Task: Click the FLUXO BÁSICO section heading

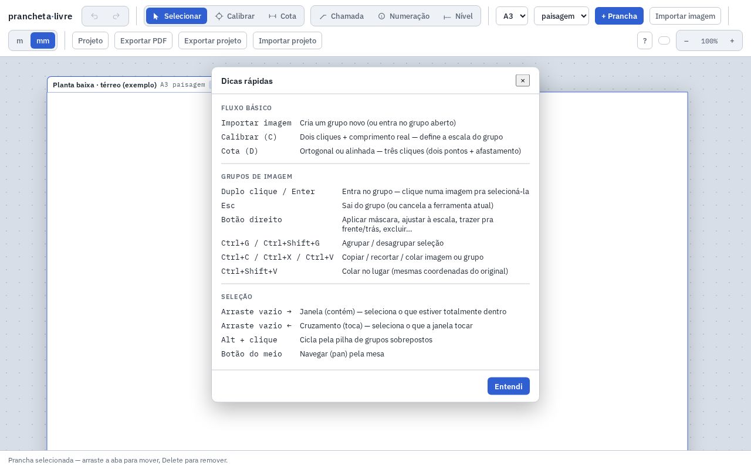Action: (x=246, y=108)
